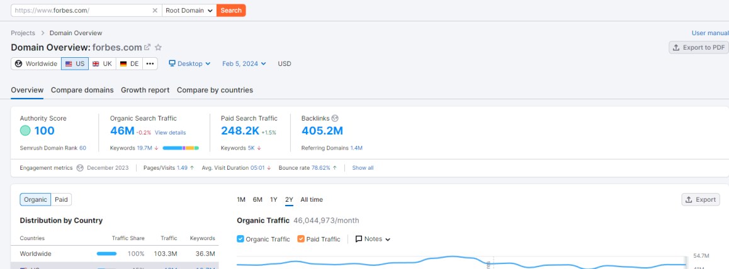Click Paid Search Traffic 248.2K value

[x=240, y=131]
